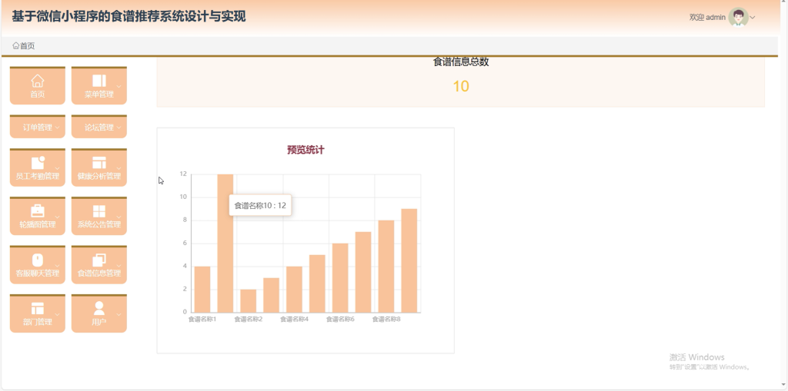
Task: Open the admin user dropdown arrow
Action: [x=753, y=18]
